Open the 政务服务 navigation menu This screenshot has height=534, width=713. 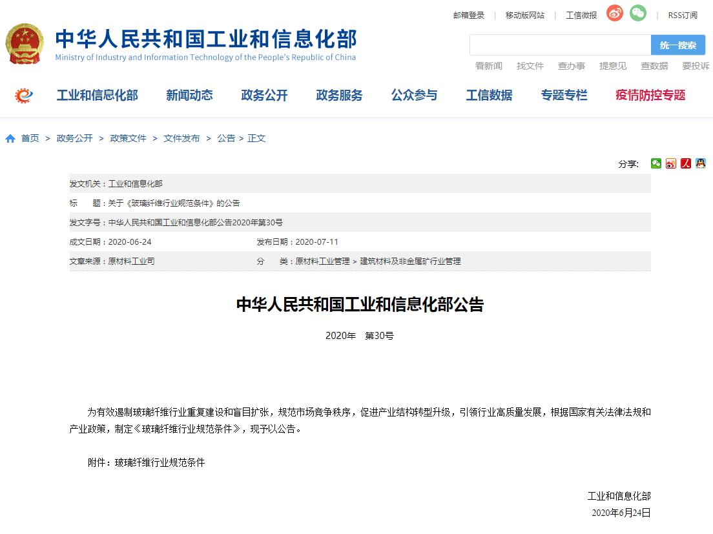339,96
